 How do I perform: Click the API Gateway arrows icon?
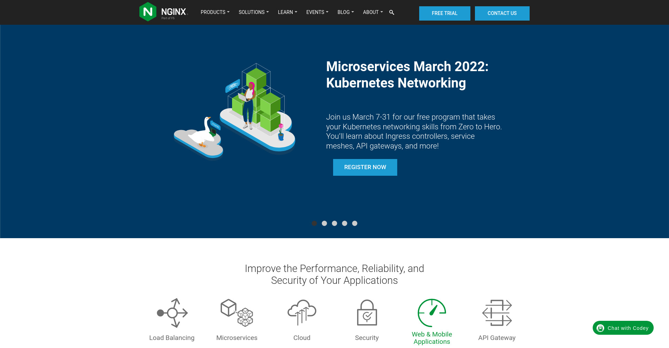click(497, 313)
